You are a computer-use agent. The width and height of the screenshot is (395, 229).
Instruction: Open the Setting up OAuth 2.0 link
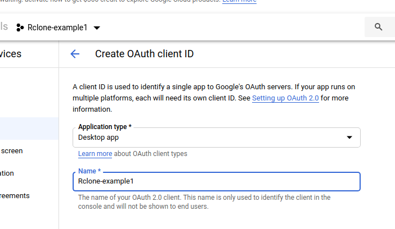[x=285, y=98]
